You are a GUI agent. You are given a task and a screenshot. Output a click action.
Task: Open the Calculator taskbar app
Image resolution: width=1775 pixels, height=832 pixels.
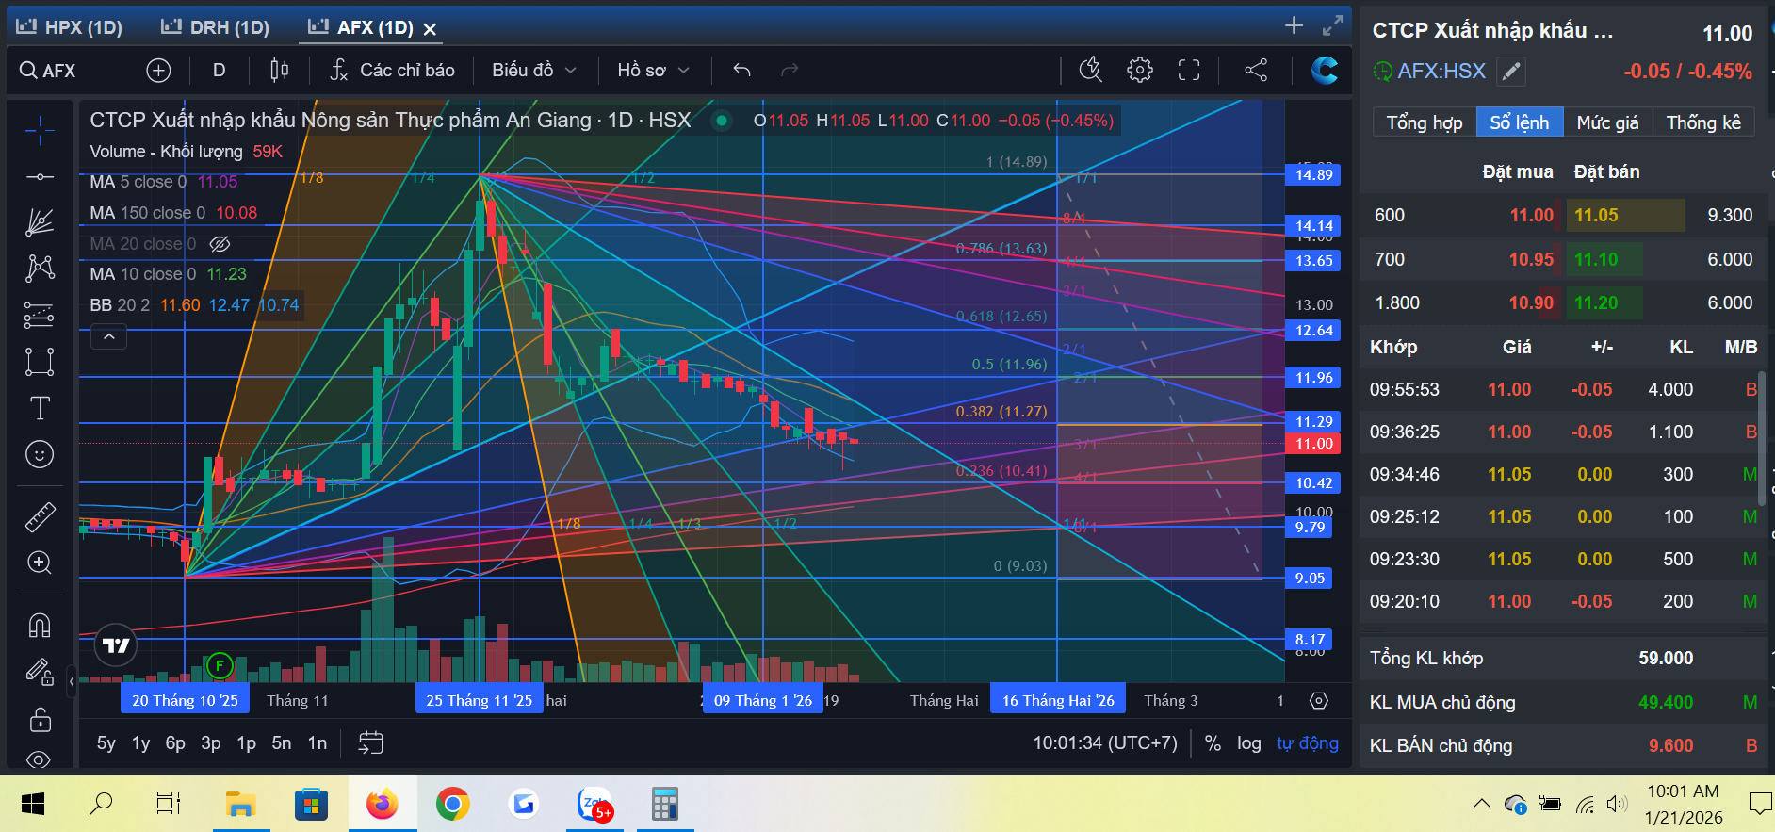pos(664,804)
